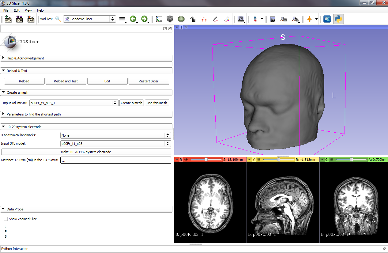The image size is (388, 253).
Task: Click the screenshot capture camera icon
Action: (x=273, y=19)
